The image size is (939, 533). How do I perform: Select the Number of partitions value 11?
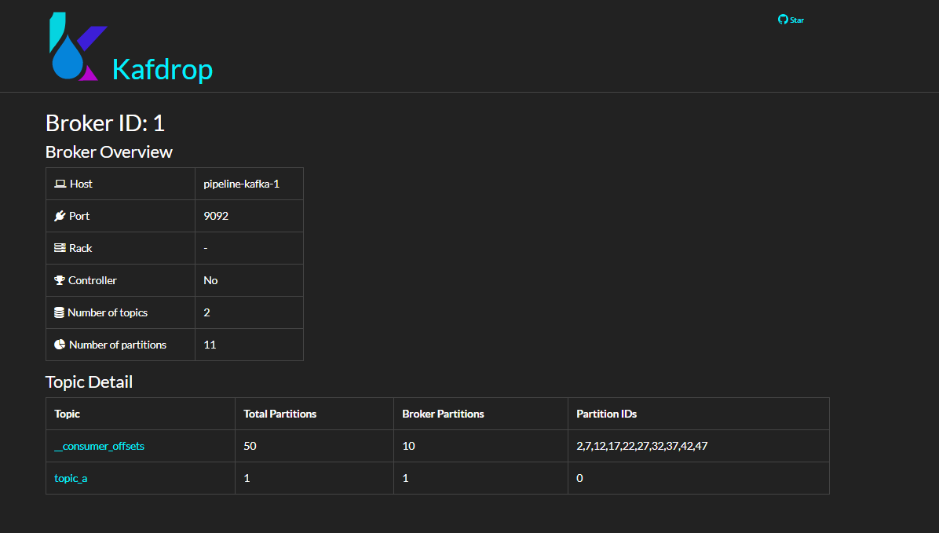[x=210, y=345]
